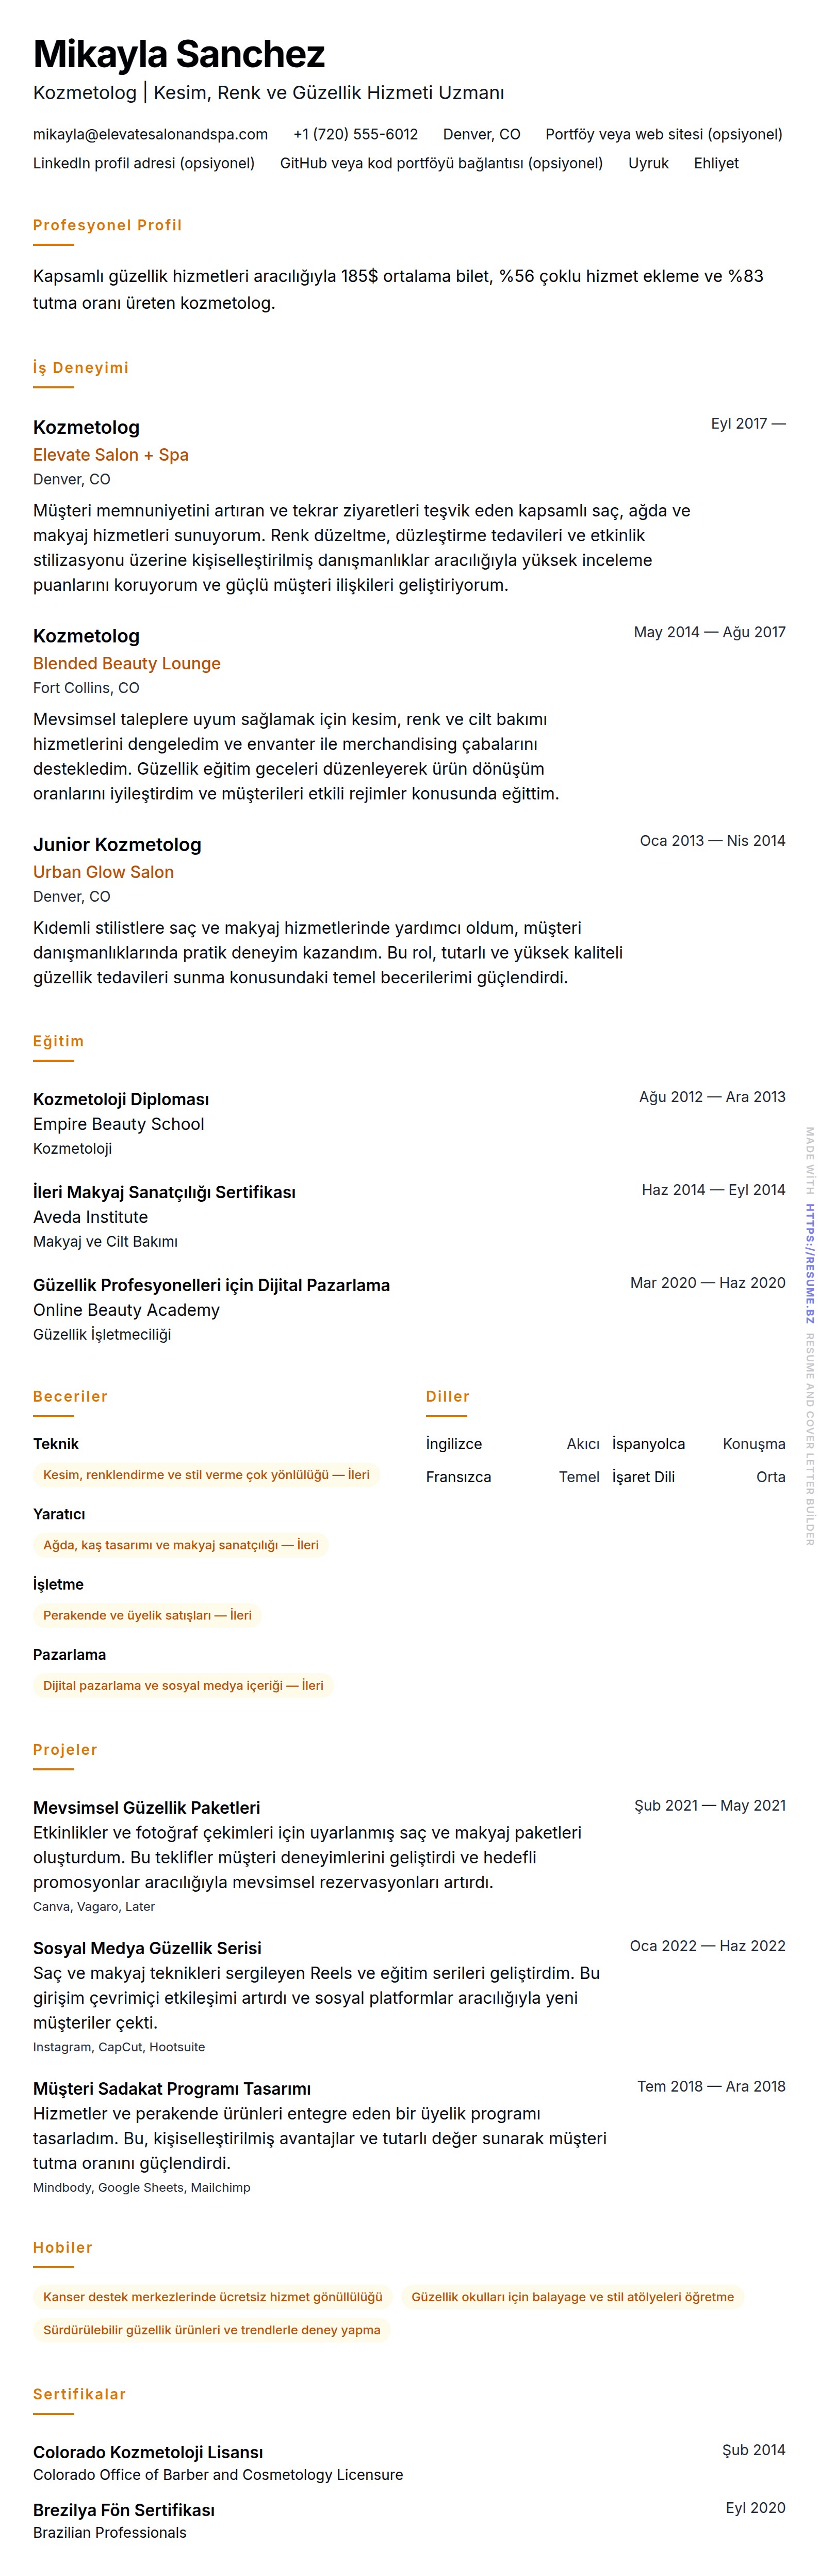This screenshot has width=819, height=2576.
Task: Open the LinkedIn profil adresi link
Action: pyautogui.click(x=144, y=163)
